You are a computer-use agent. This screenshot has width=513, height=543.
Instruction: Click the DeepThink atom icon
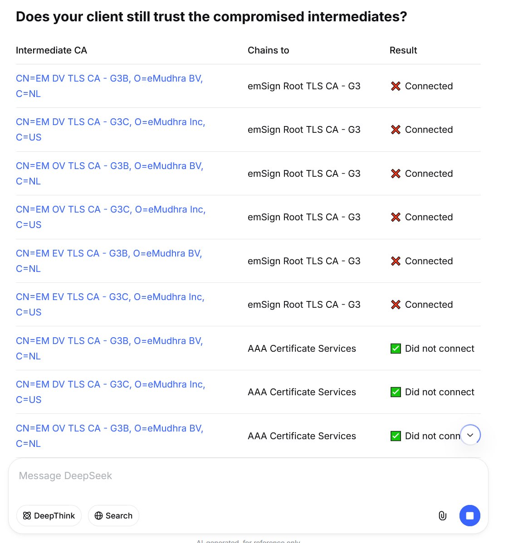[27, 516]
